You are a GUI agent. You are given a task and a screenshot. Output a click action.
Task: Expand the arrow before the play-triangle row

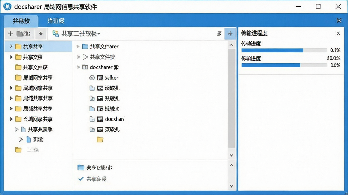click(x=79, y=57)
